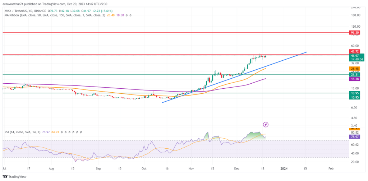
Task: Click the green 21.31 support price label
Action: click(354, 74)
